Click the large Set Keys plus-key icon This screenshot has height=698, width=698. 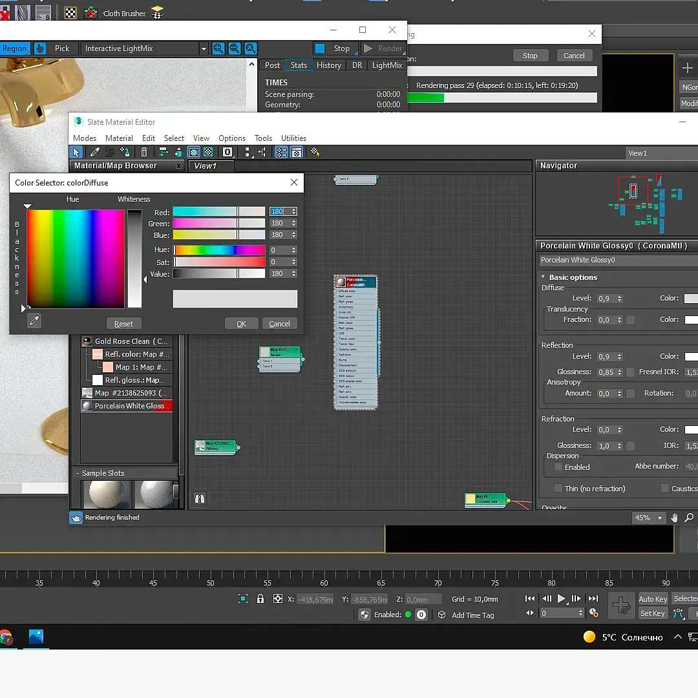tap(621, 606)
